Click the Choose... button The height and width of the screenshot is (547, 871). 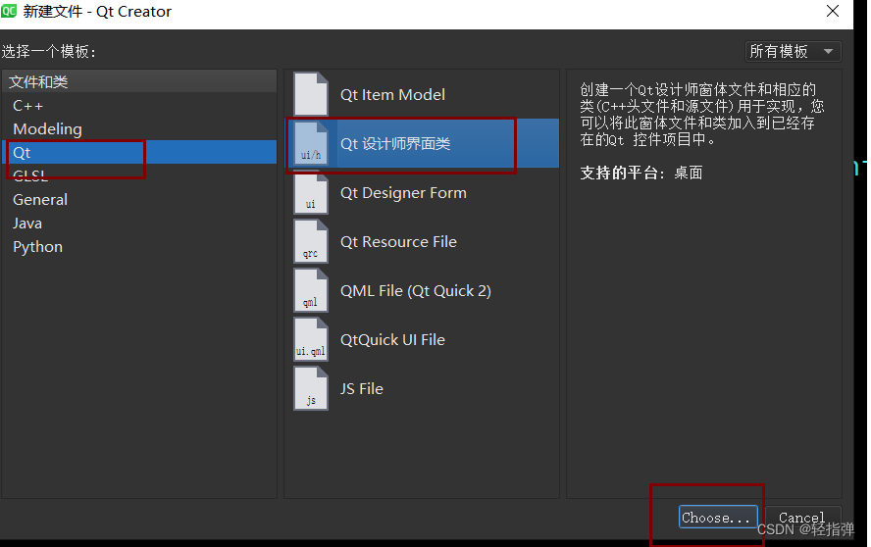(x=718, y=517)
